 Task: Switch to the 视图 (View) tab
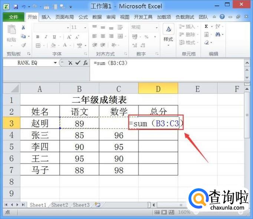click(125, 17)
